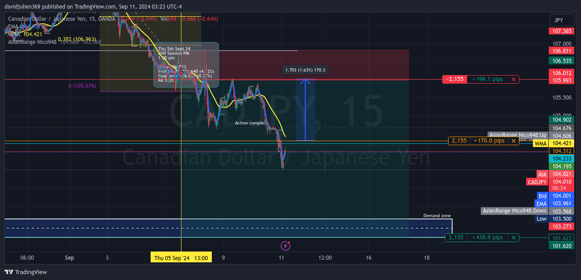Click the yellow WMA price-scale label
Image resolution: width=581 pixels, height=280 pixels.
(x=541, y=143)
